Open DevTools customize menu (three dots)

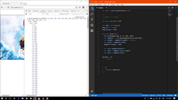point(84,11)
